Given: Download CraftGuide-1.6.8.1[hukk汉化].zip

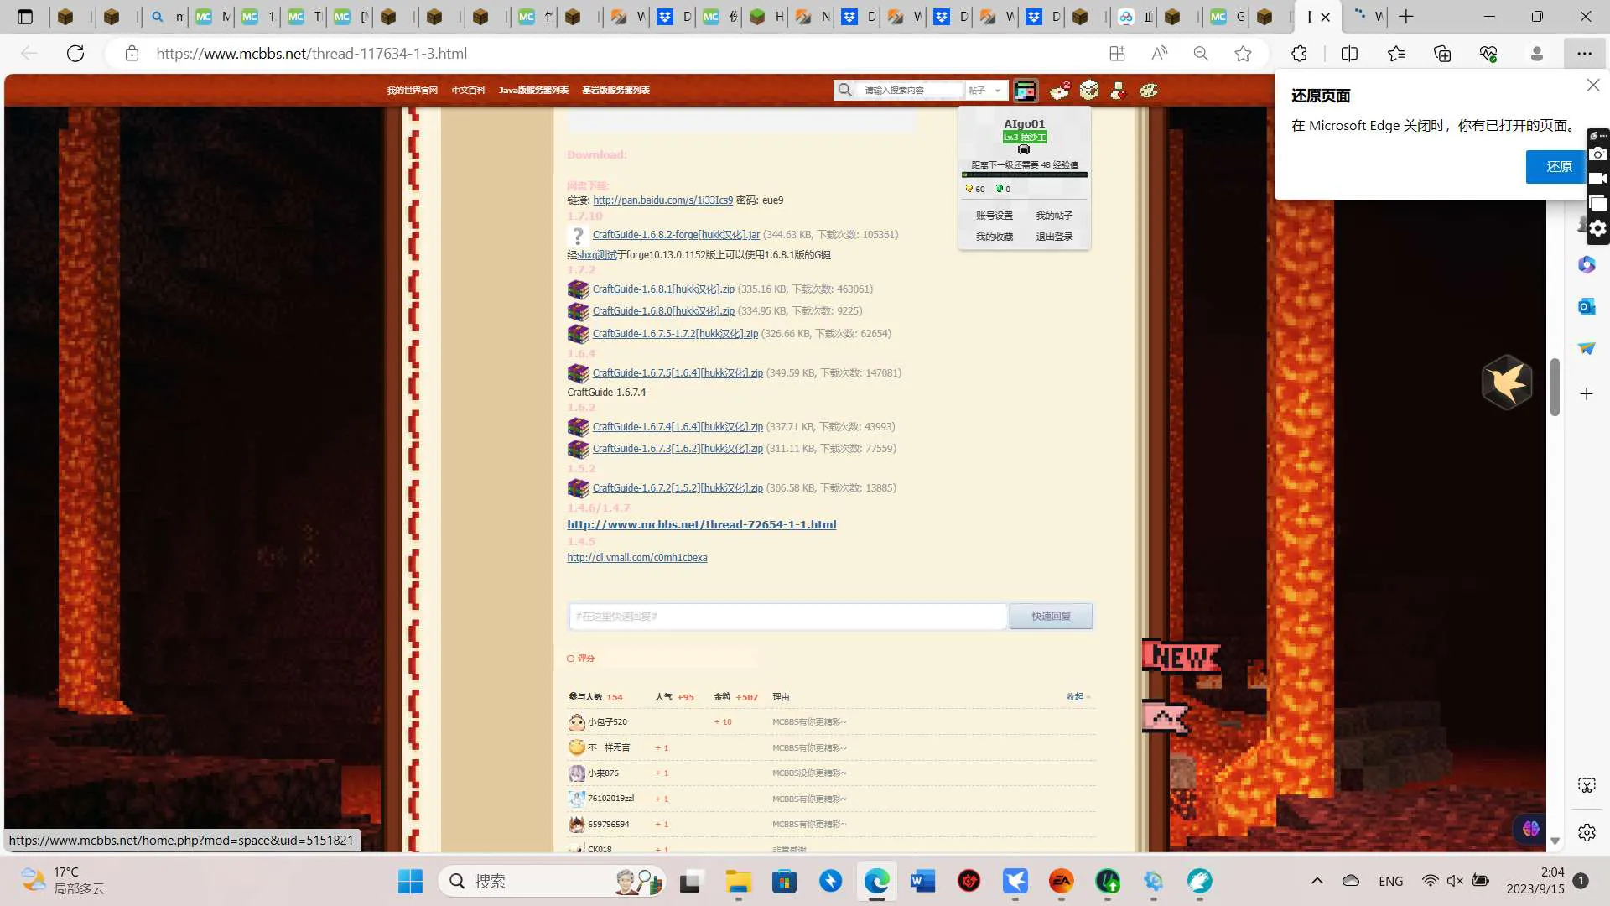Looking at the screenshot, I should click(663, 289).
